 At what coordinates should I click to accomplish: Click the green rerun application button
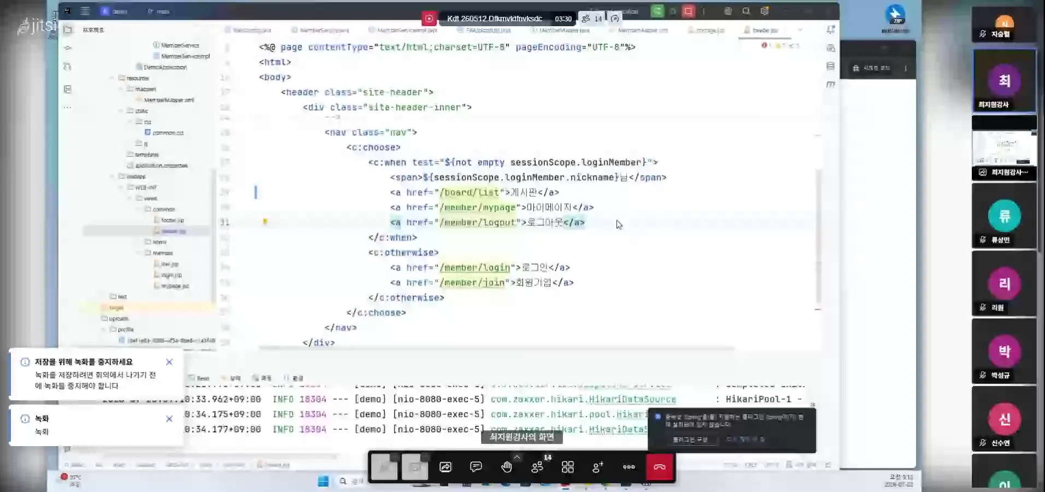click(657, 11)
